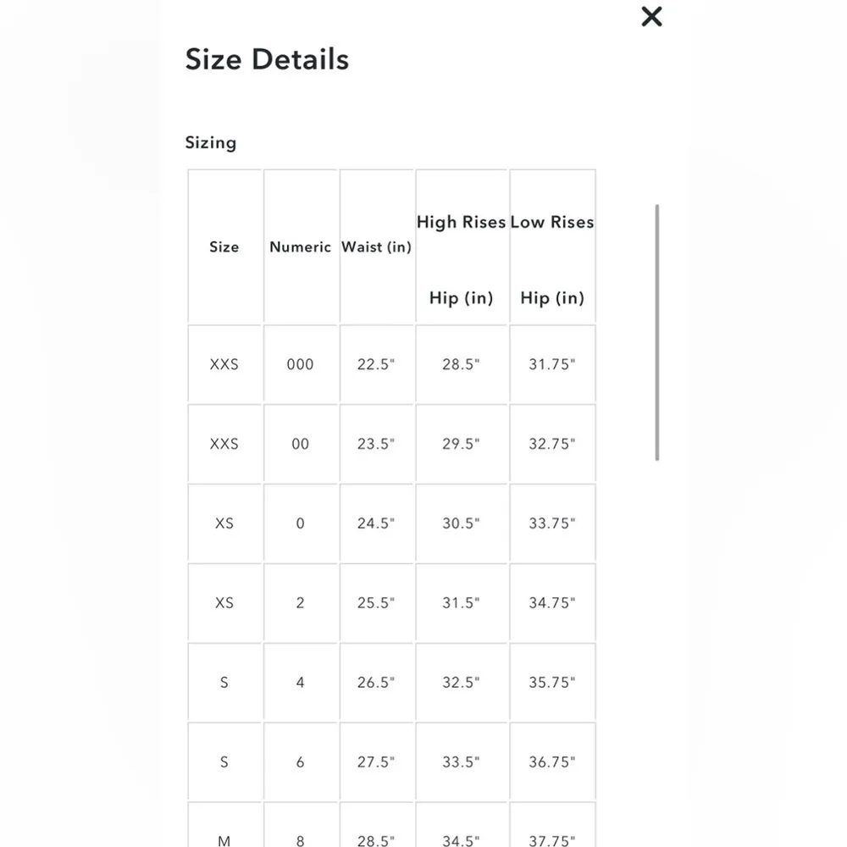This screenshot has width=847, height=847.
Task: Select the Numeric column header
Action: [300, 247]
